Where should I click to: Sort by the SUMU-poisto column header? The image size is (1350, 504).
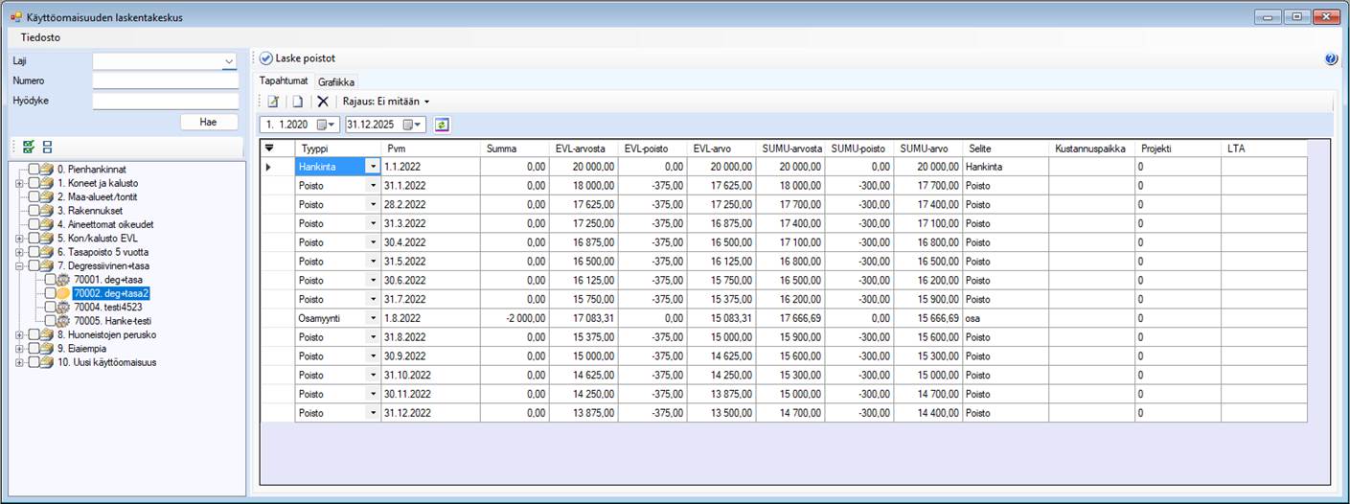point(859,149)
